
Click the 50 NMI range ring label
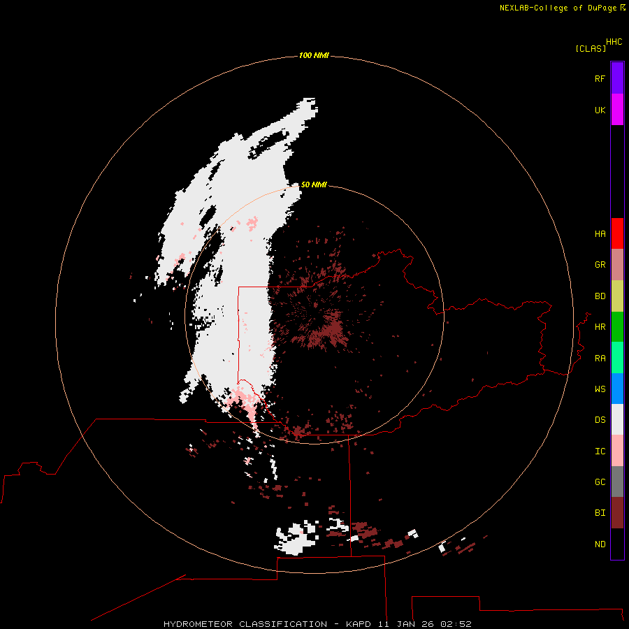(x=314, y=185)
